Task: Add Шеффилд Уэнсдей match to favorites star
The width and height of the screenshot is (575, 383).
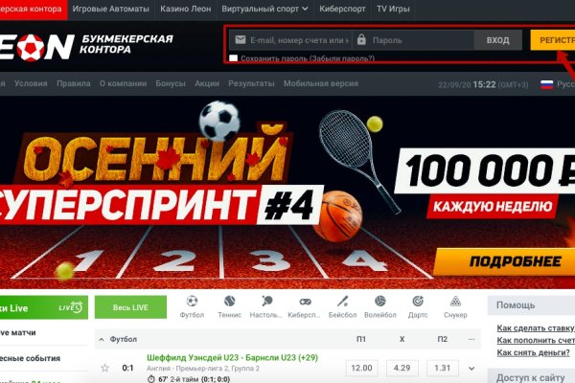Action: 104,368
